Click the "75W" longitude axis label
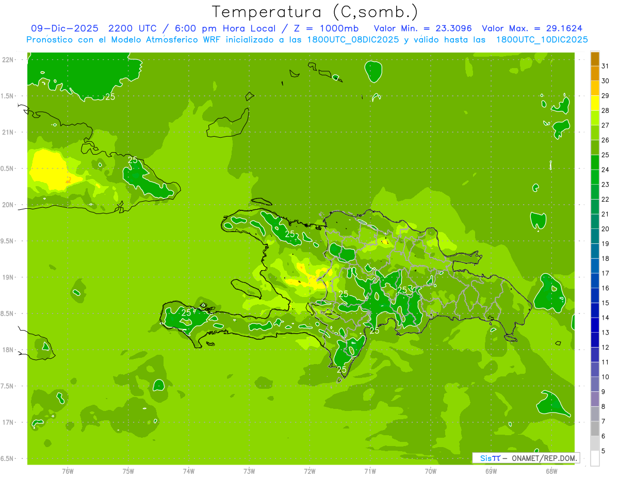The width and height of the screenshot is (619, 478). 128,471
